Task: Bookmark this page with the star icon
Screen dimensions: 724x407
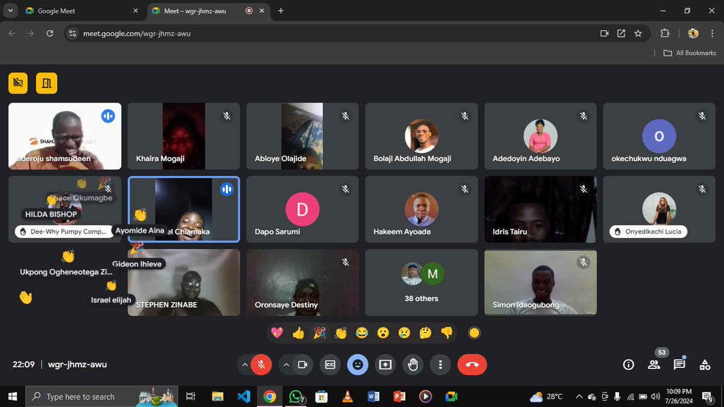Action: click(638, 34)
